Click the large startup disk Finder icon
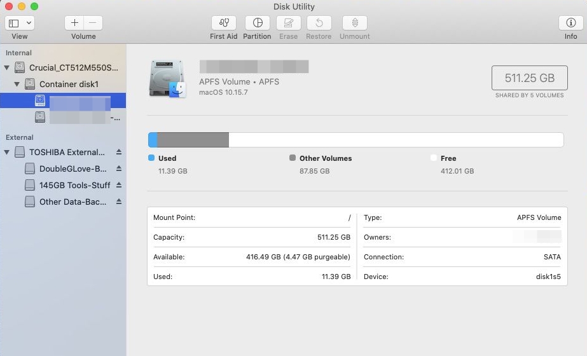The width and height of the screenshot is (587, 356). [167, 79]
